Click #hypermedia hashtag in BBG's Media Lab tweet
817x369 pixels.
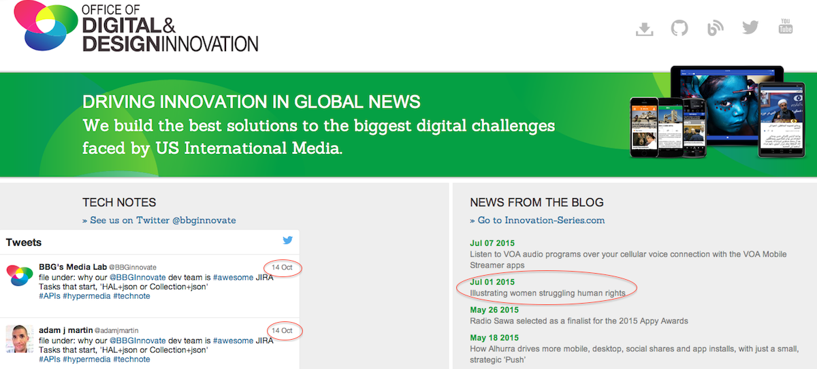86,296
